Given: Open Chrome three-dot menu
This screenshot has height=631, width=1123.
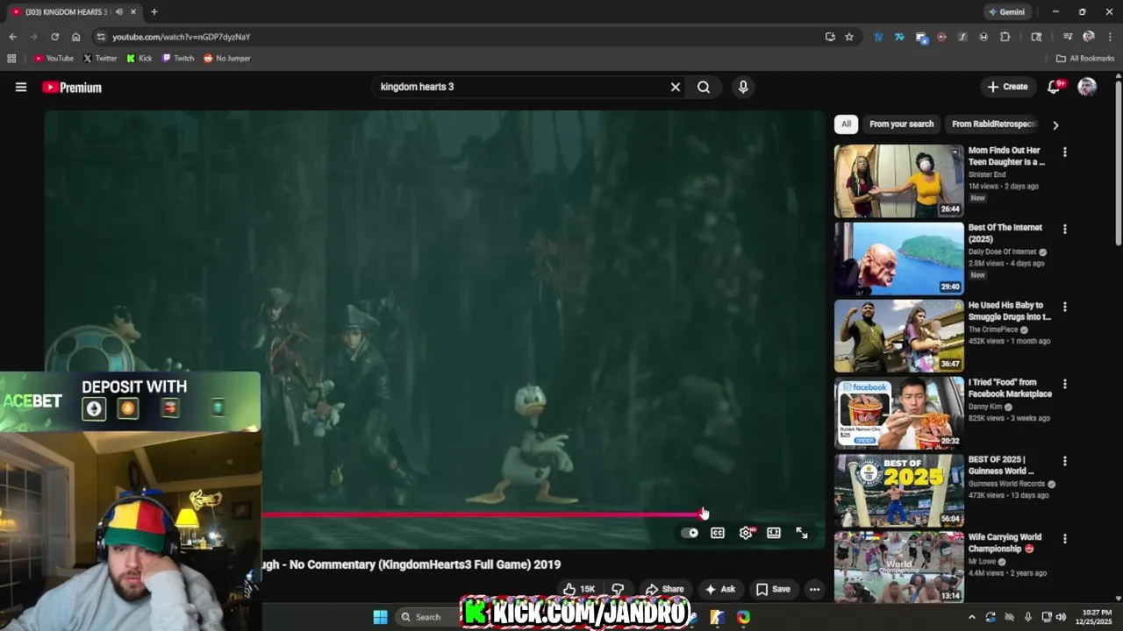Looking at the screenshot, I should click(1110, 37).
